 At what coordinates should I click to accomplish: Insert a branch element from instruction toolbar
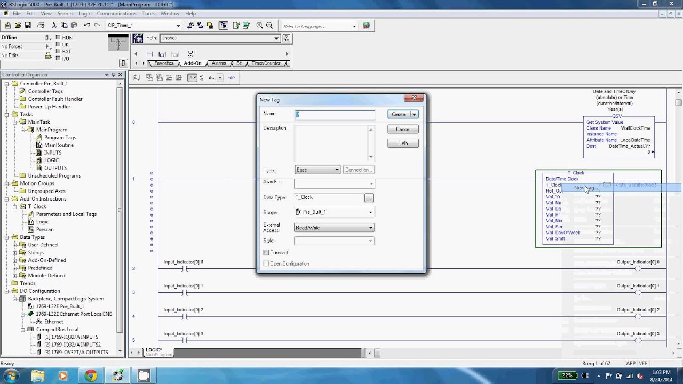162,54
